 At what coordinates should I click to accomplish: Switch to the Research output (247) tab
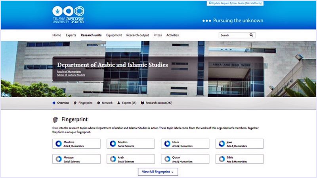coord(158,103)
